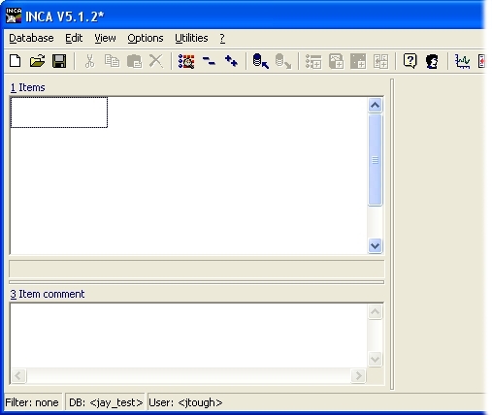
Task: Click the New database toolbar icon
Action: [x=16, y=61]
